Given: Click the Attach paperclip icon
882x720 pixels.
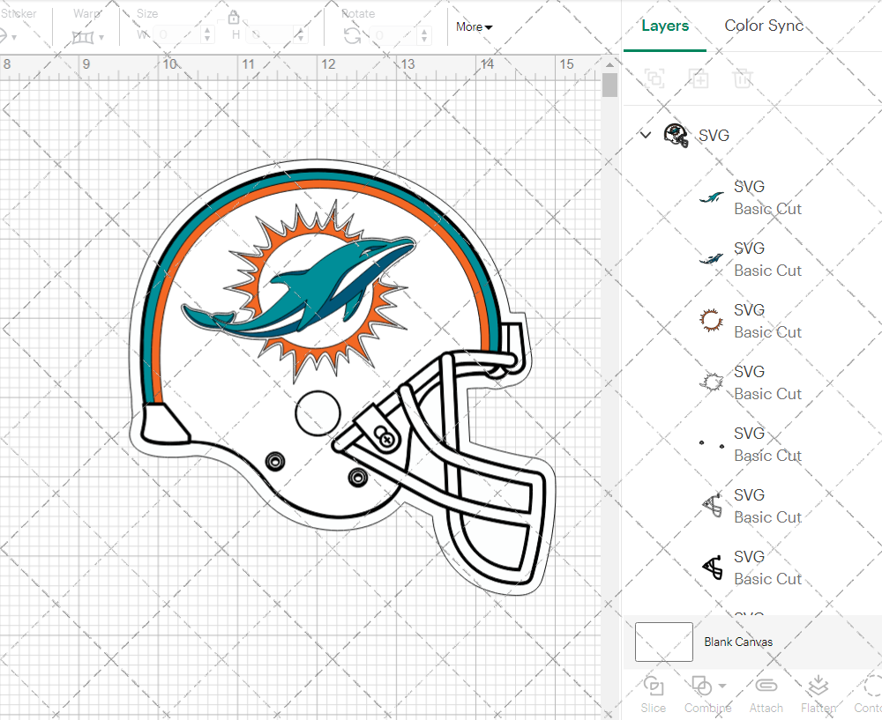Looking at the screenshot, I should pos(766,686).
